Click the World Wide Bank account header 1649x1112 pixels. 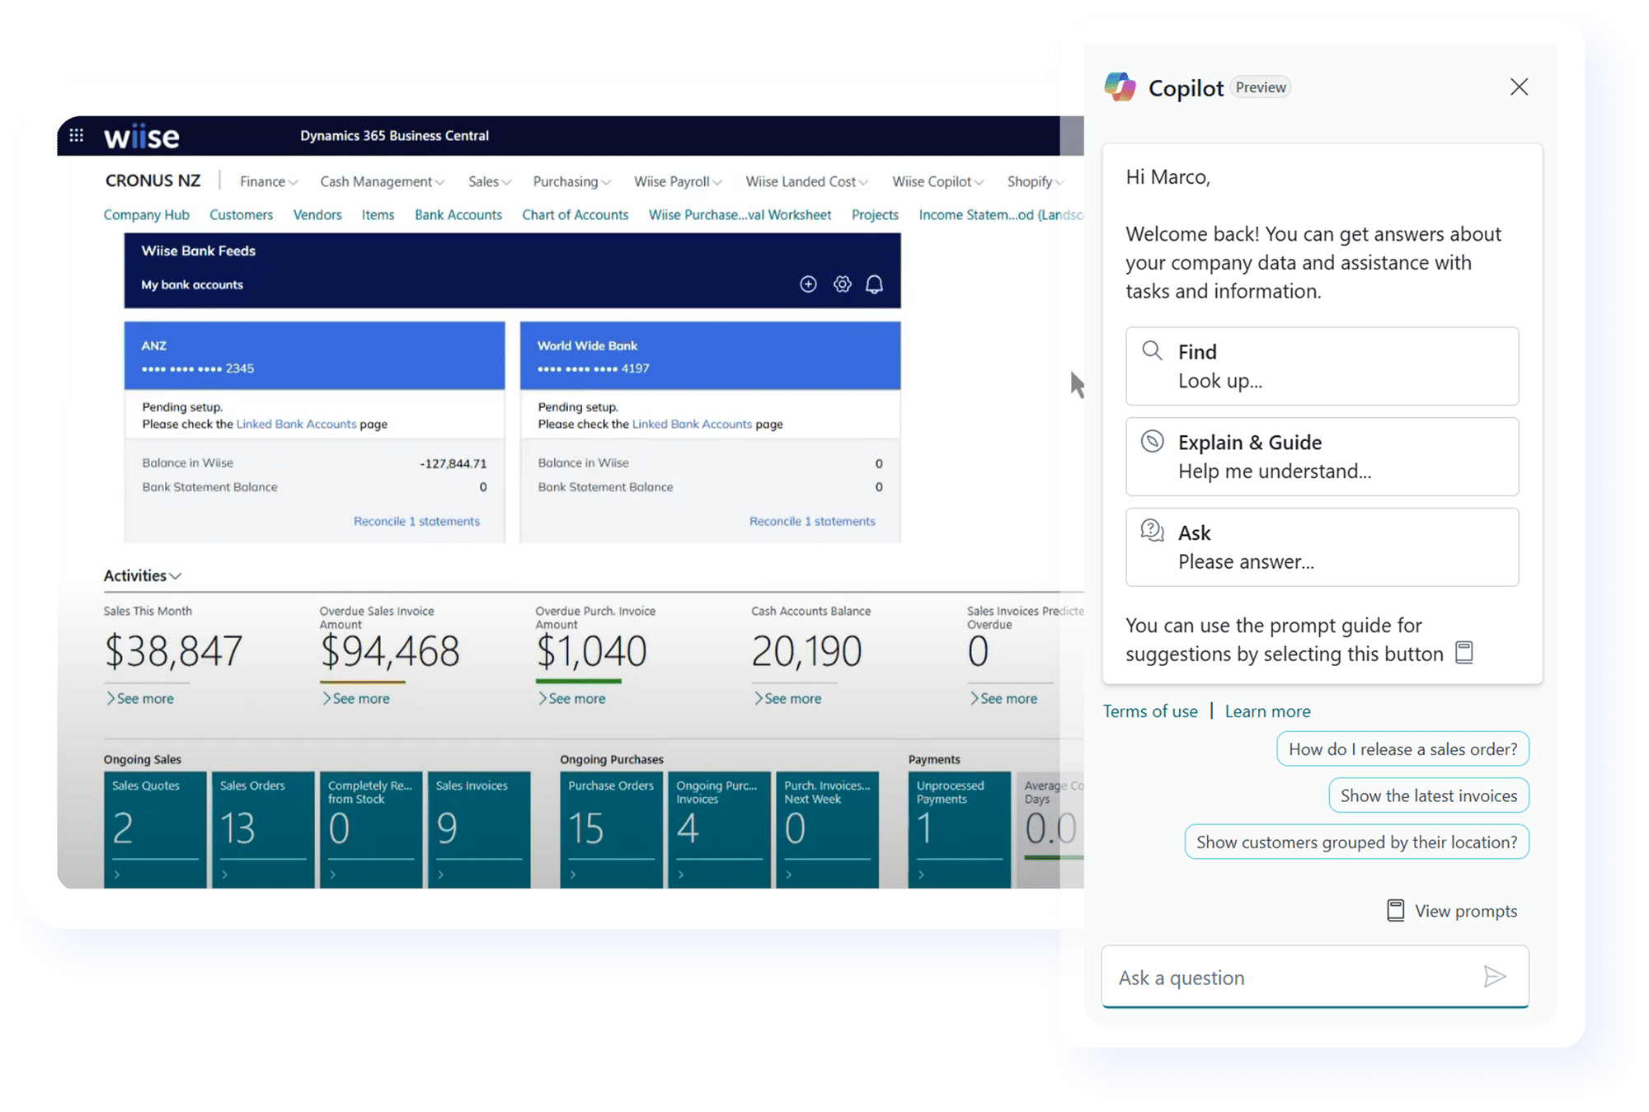coord(710,355)
